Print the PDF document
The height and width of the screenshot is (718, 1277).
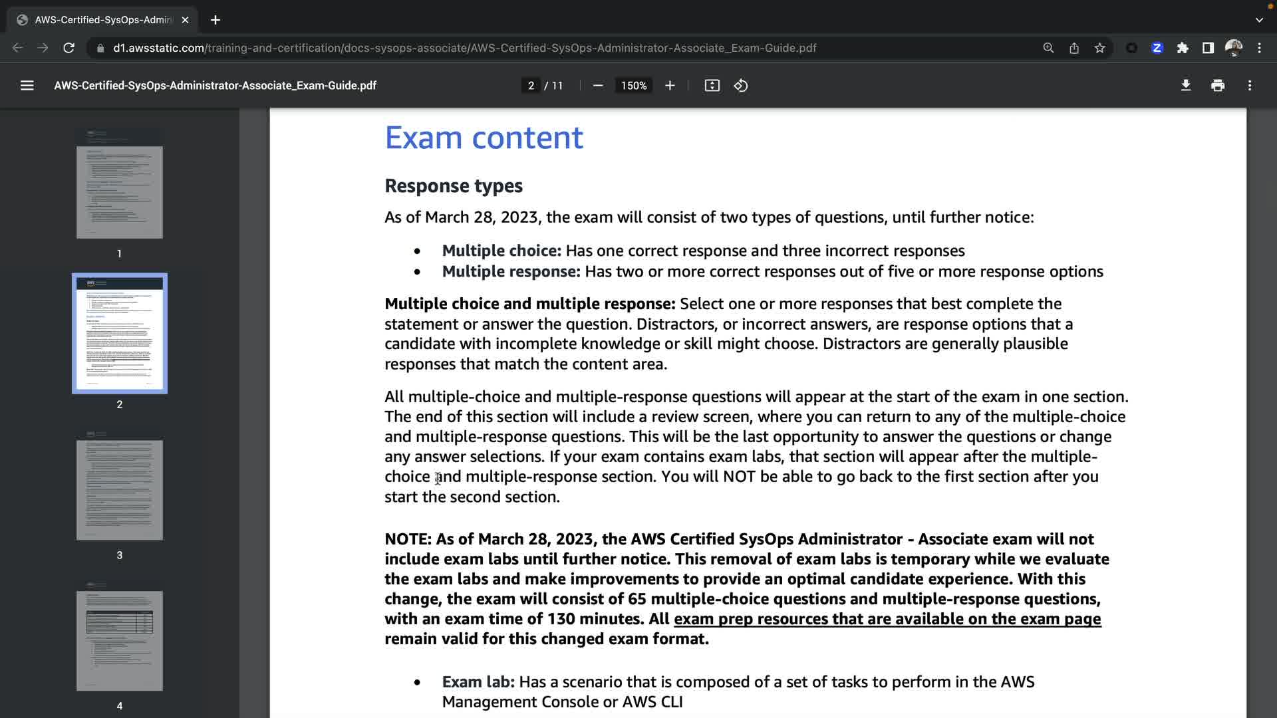point(1218,85)
